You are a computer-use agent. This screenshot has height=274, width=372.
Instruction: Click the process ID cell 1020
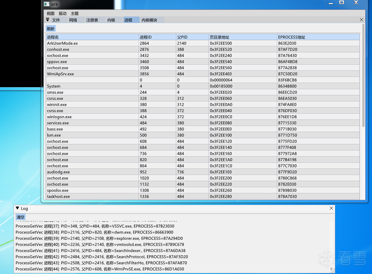[144, 178]
